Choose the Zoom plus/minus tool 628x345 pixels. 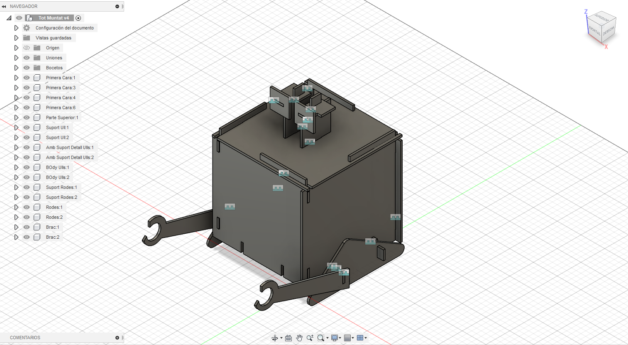coord(310,338)
